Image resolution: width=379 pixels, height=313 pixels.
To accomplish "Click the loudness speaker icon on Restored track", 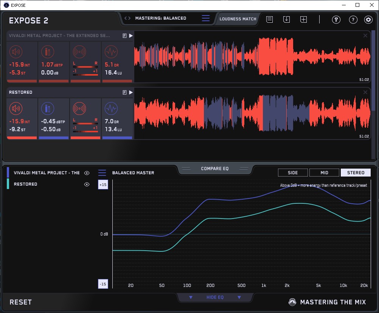I will 16,108.
